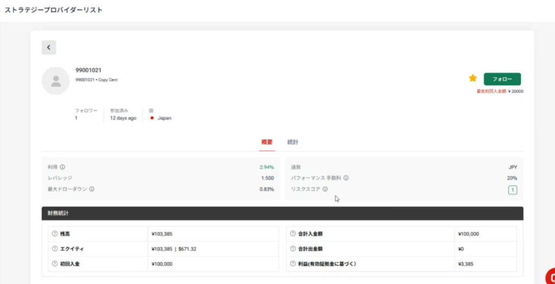The image size is (555, 284).
Task: Select the risk score badge showing 1
Action: pos(512,190)
